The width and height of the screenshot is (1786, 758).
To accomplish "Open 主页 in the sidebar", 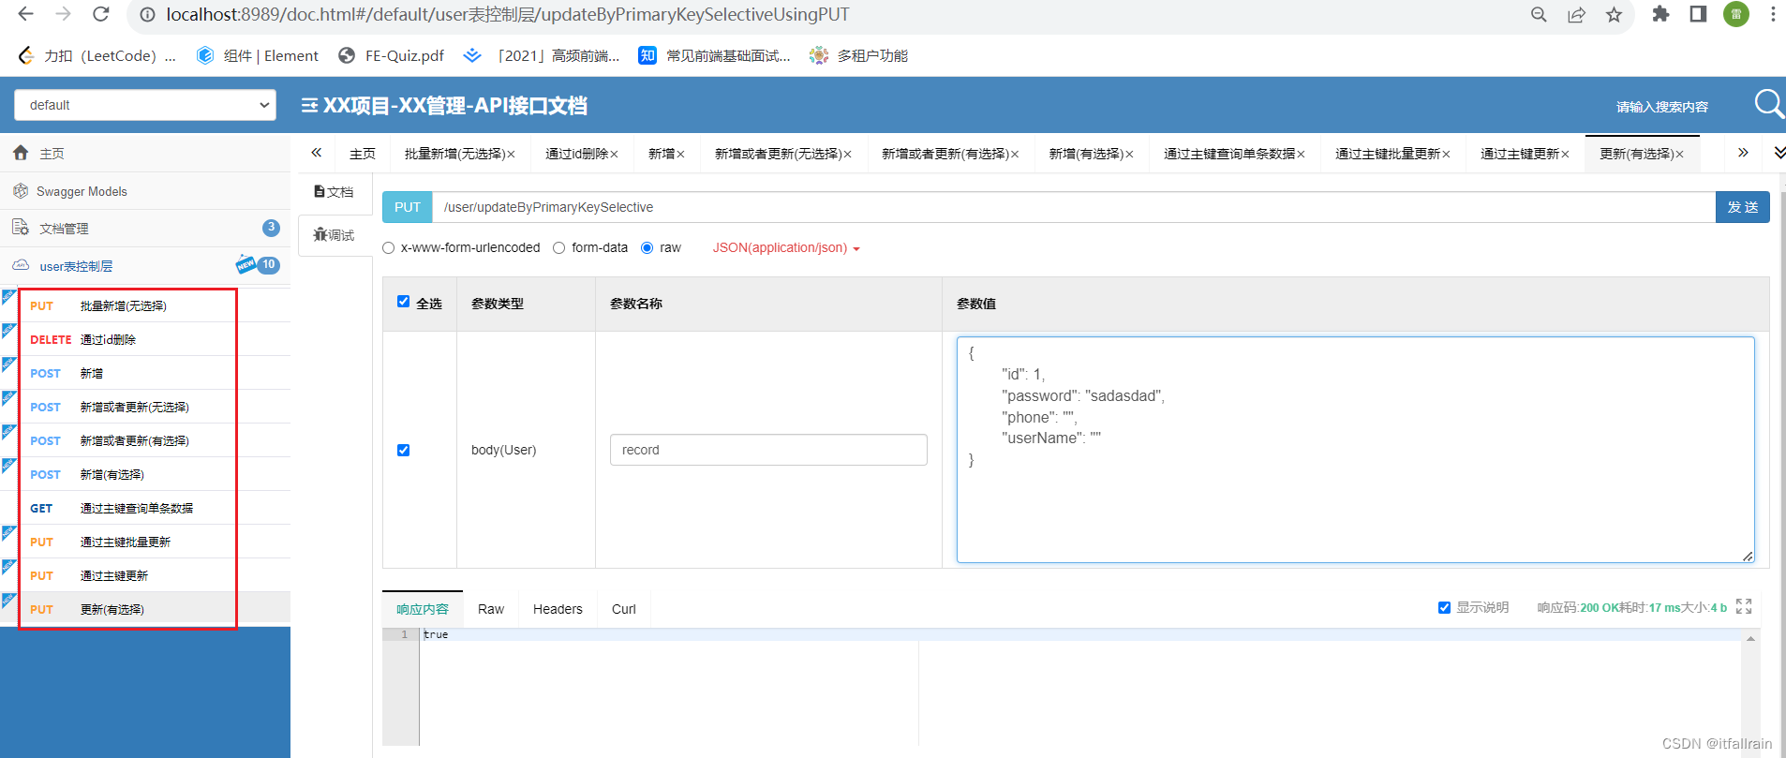I will pos(145,153).
